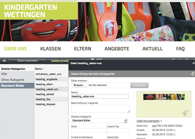The image size is (195, 139).
Task: Click the Browse... file button
Action: pos(79,85)
